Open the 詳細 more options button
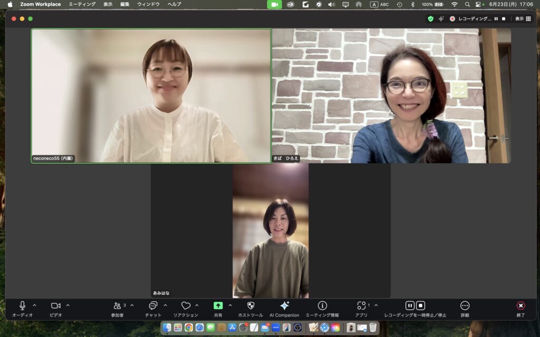Viewport: 540px width, 337px height. (465, 306)
